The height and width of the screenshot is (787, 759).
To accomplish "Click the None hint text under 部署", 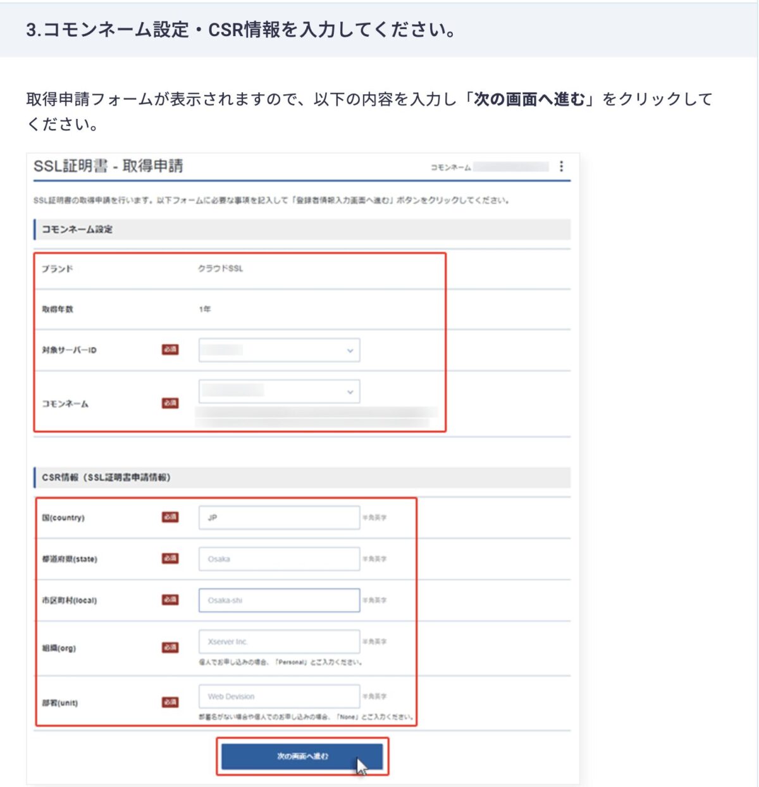I will tap(307, 717).
